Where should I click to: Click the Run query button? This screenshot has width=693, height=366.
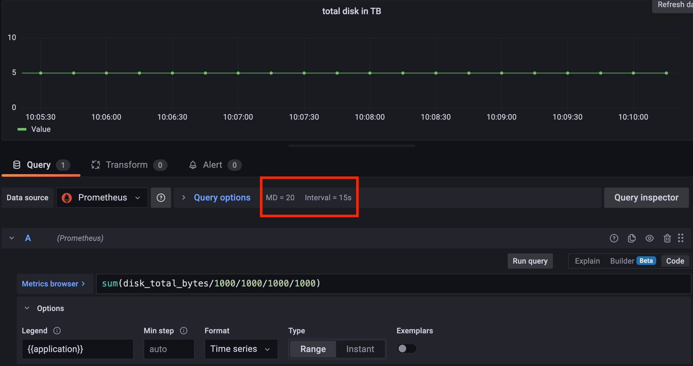coord(530,261)
